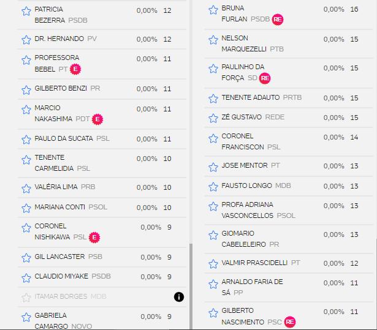
Task: Click the RE badge next to Paulinho da Força
Action: click(x=265, y=78)
